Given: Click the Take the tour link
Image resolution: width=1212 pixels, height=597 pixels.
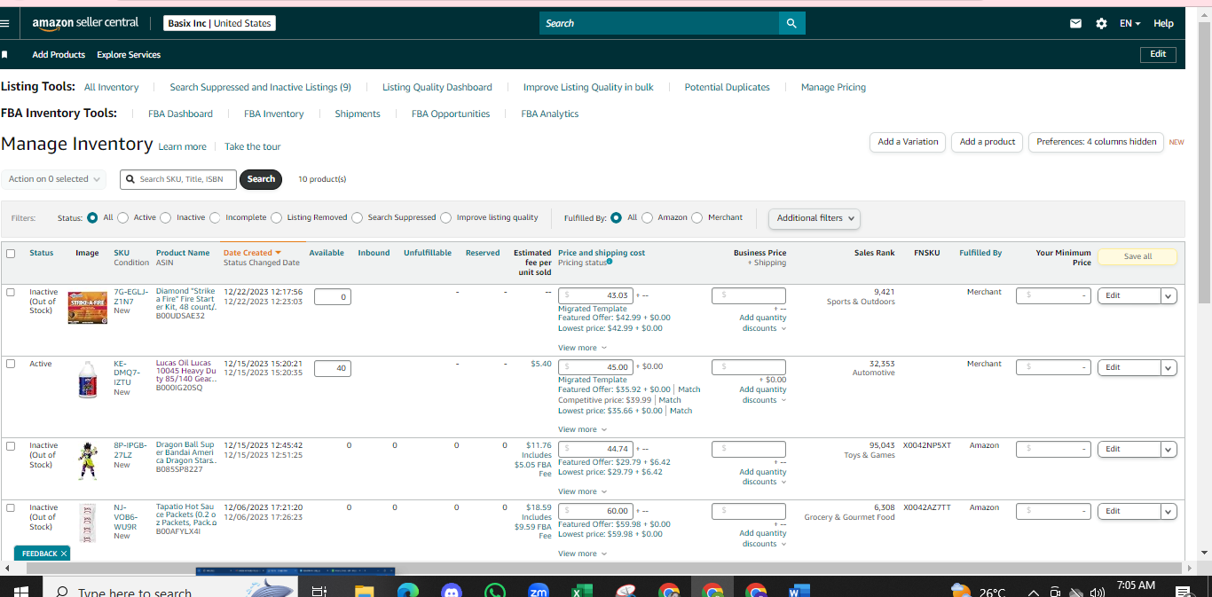Looking at the screenshot, I should pyautogui.click(x=252, y=147).
